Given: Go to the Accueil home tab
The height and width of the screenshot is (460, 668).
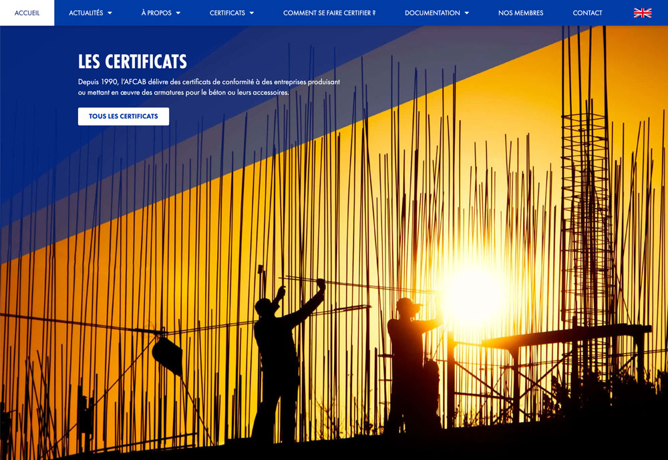Looking at the screenshot, I should pos(27,13).
